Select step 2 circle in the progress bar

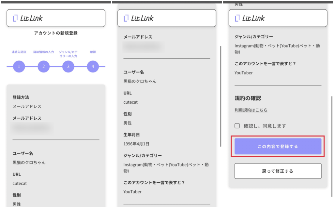[43, 67]
